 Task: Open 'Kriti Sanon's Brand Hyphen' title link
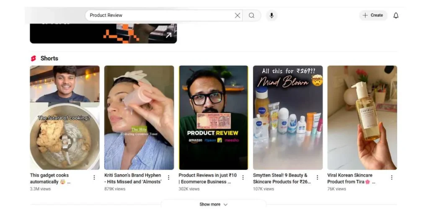(x=133, y=178)
